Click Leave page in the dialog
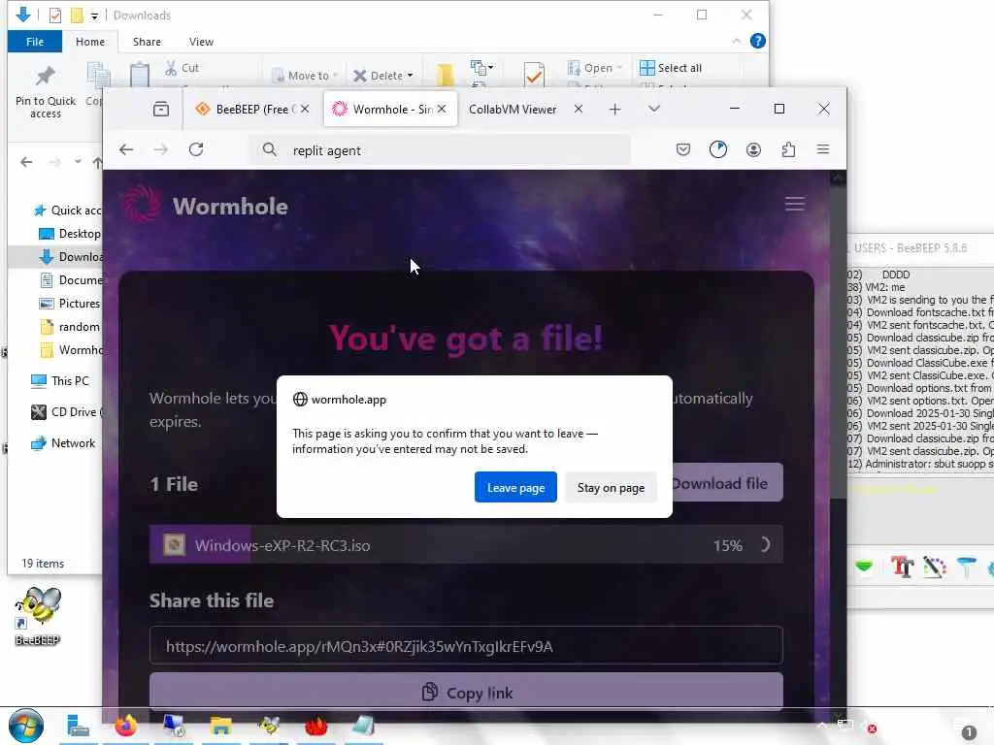This screenshot has height=745, width=994. click(515, 487)
